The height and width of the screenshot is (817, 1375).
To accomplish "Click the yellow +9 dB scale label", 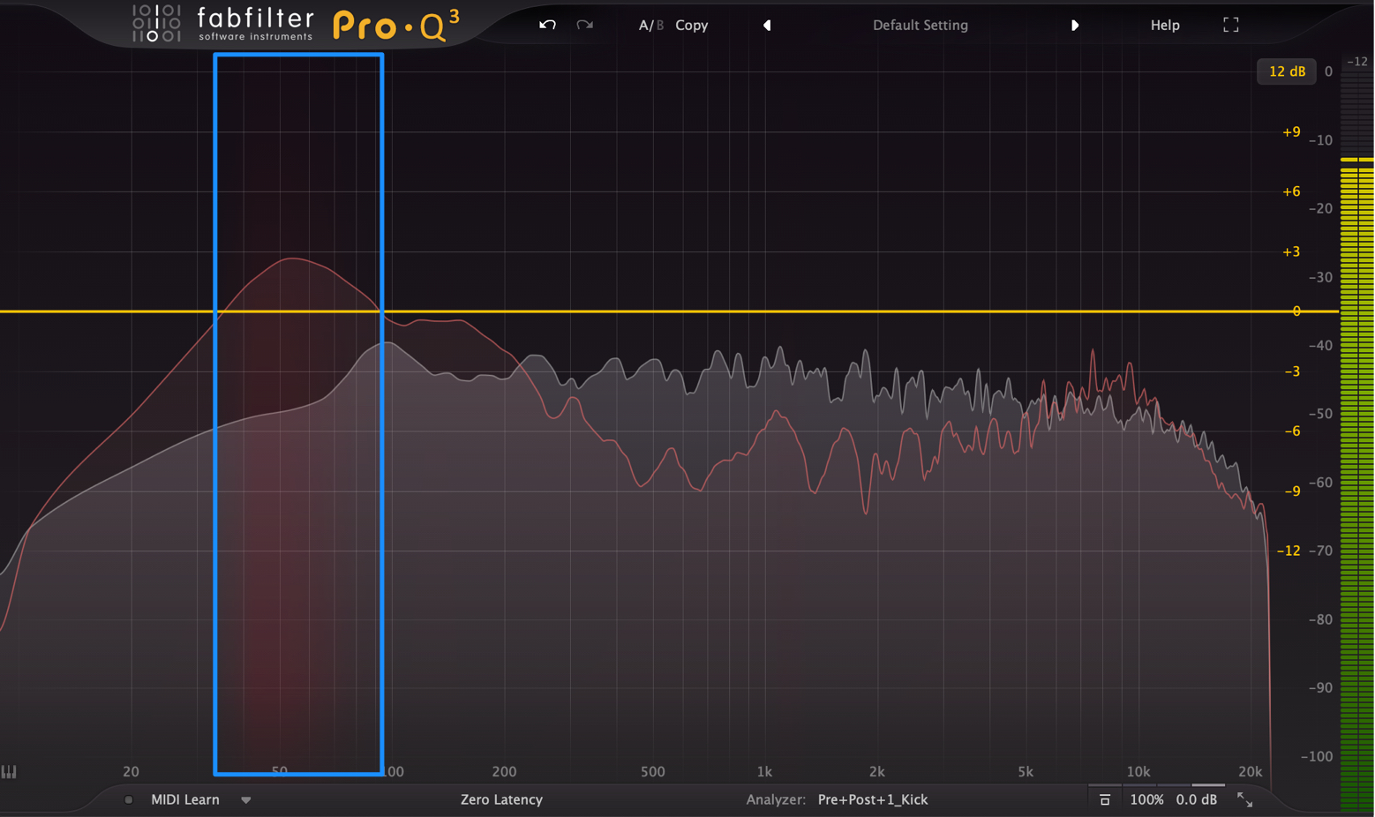I will pyautogui.click(x=1291, y=132).
